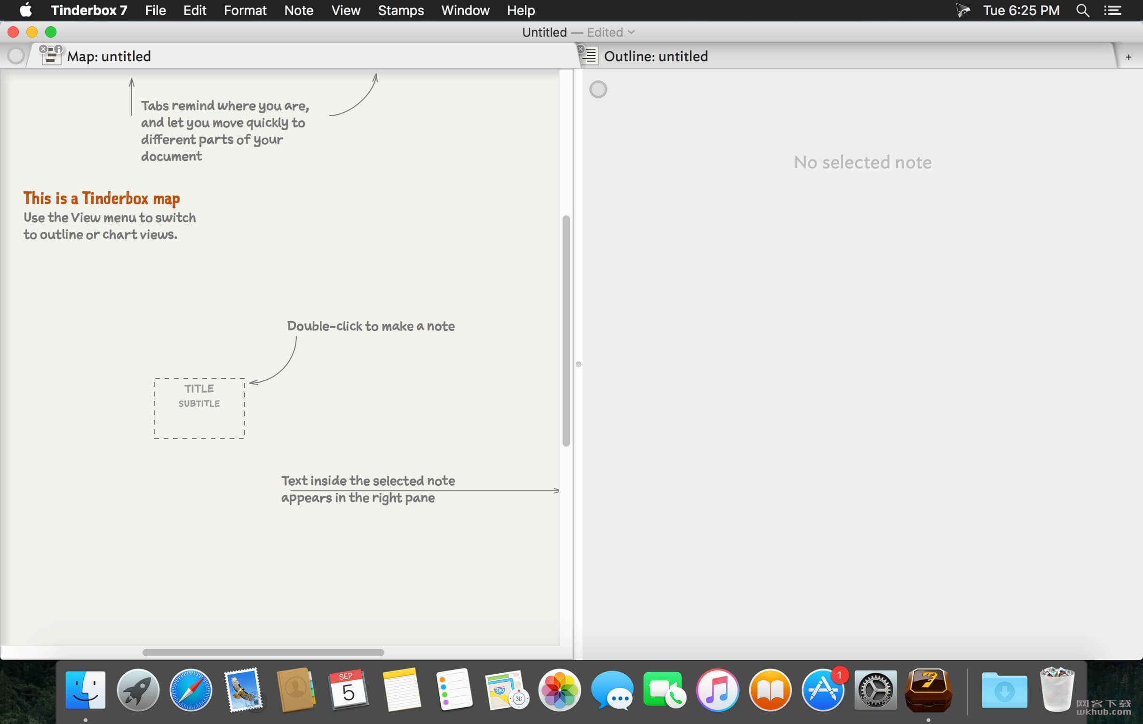This screenshot has width=1143, height=724.
Task: Open the Apple menu
Action: (25, 10)
